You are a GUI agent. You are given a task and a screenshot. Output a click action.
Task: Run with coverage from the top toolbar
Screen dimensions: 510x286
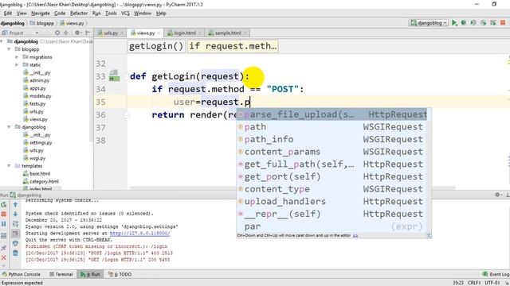click(x=473, y=23)
